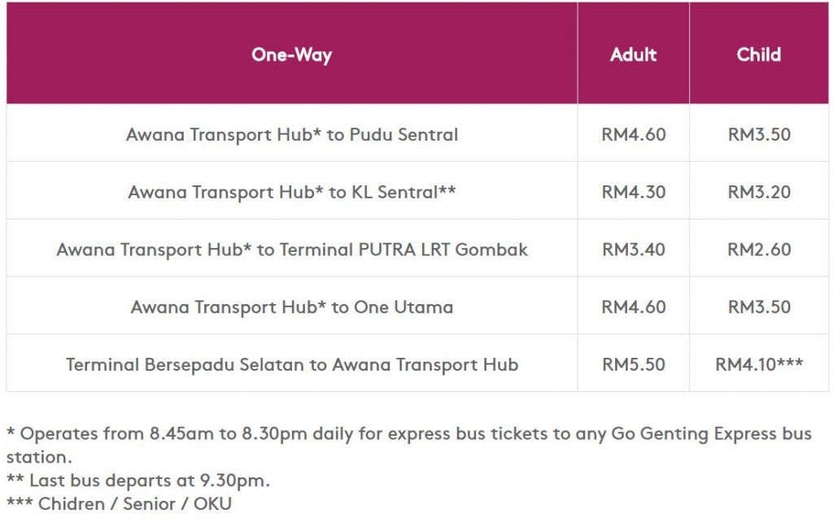
Task: Click Pudu Sentral child fare RM3.50
Action: click(x=759, y=134)
